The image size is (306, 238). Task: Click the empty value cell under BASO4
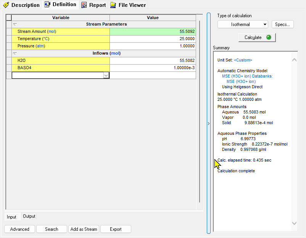(153, 75)
